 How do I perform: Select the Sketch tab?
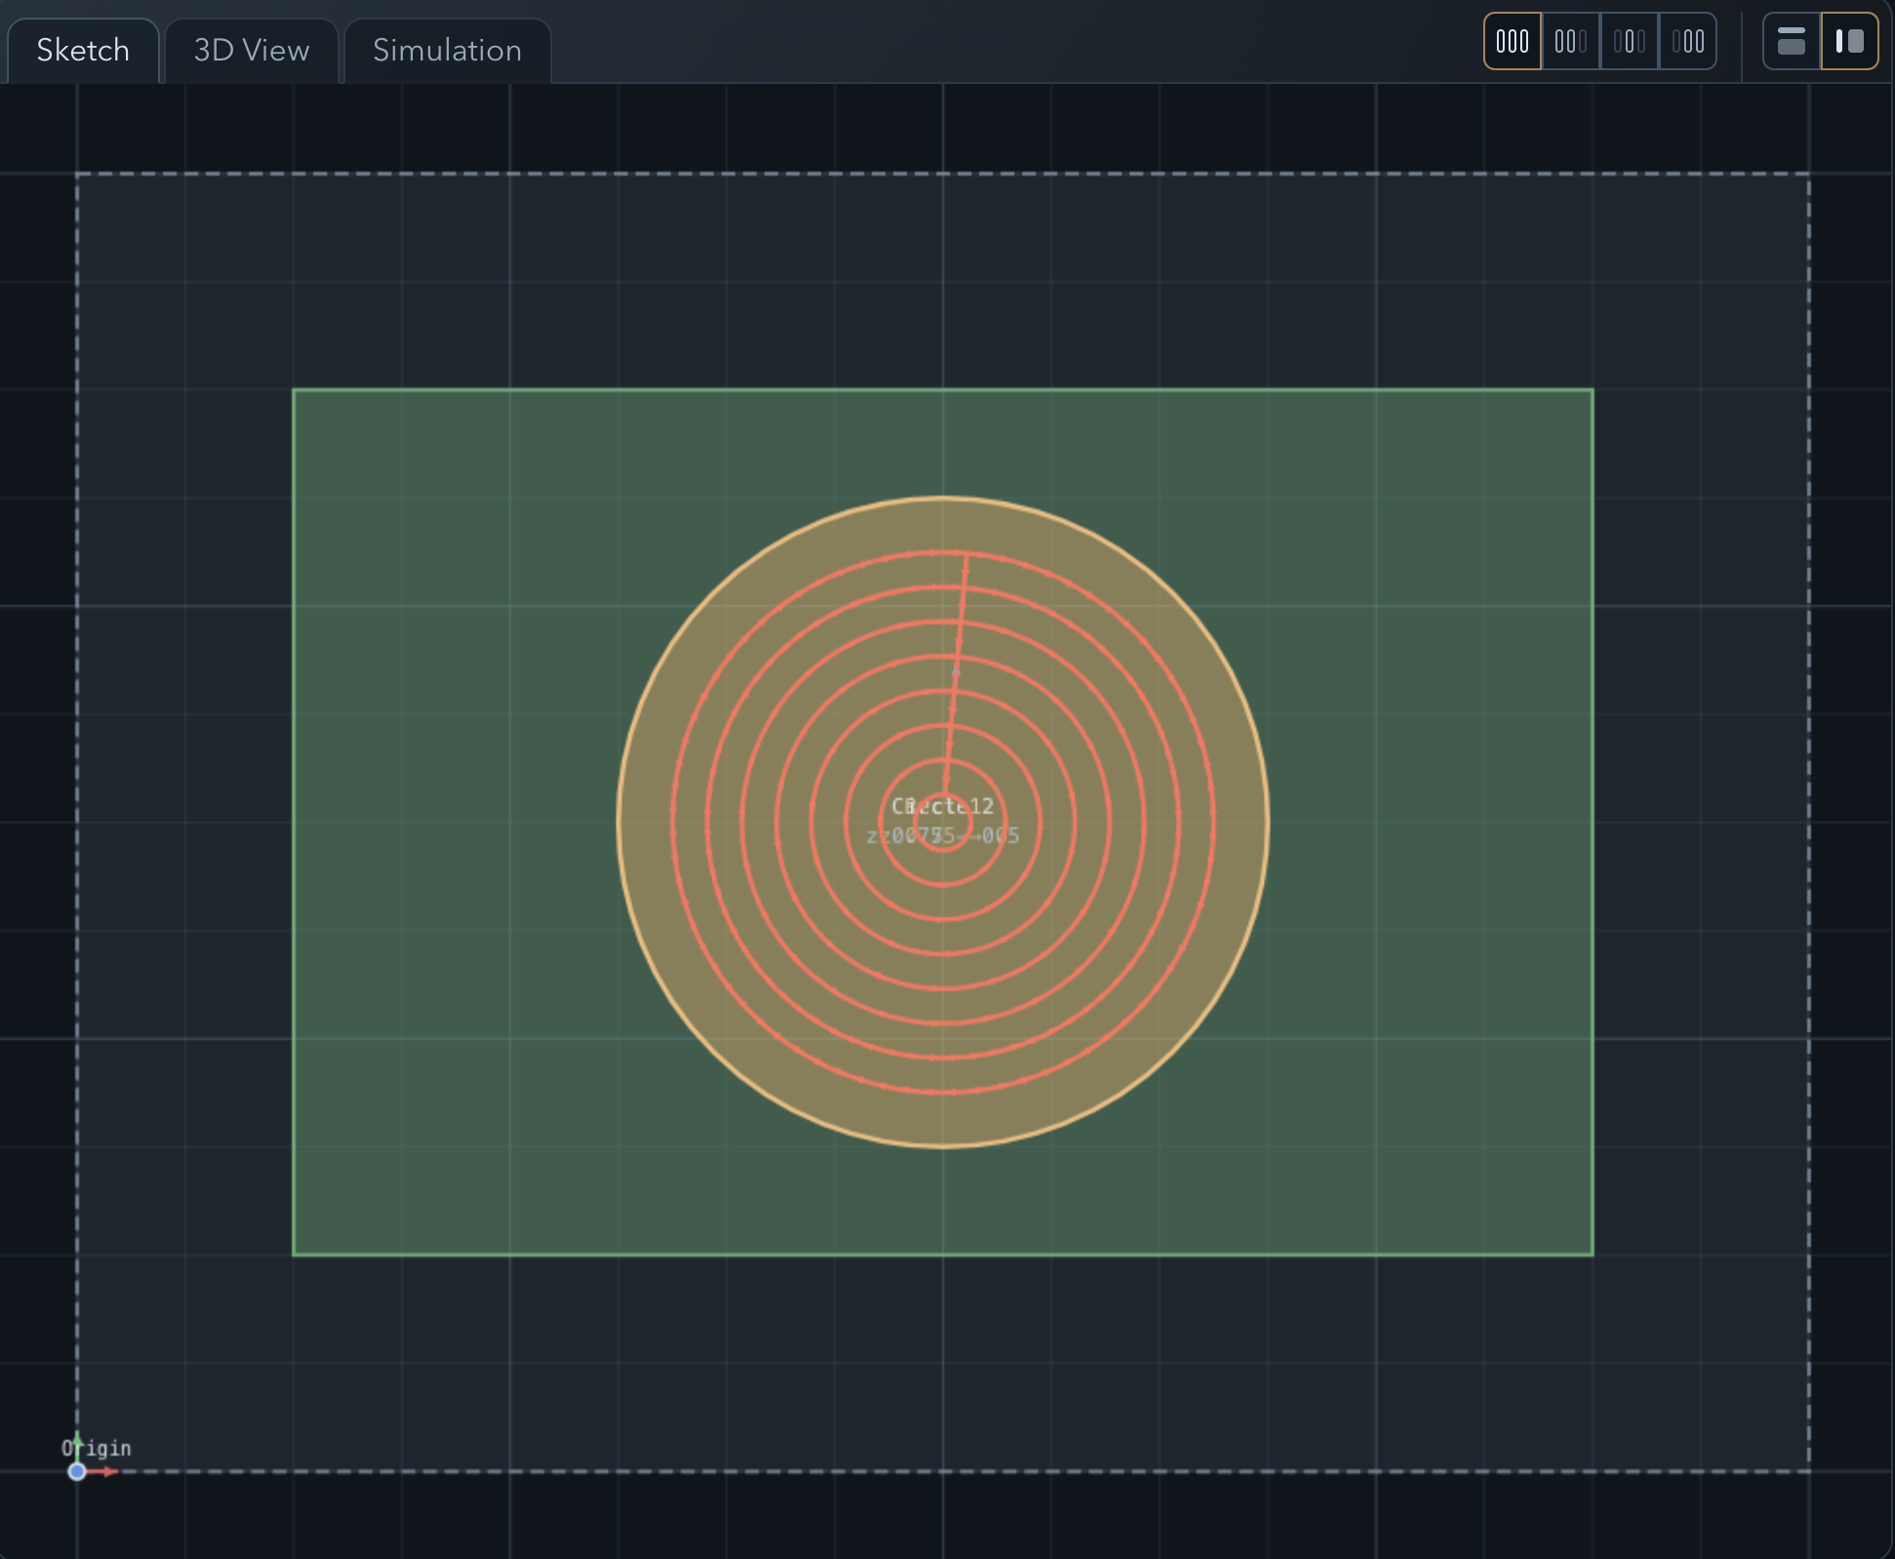point(82,50)
